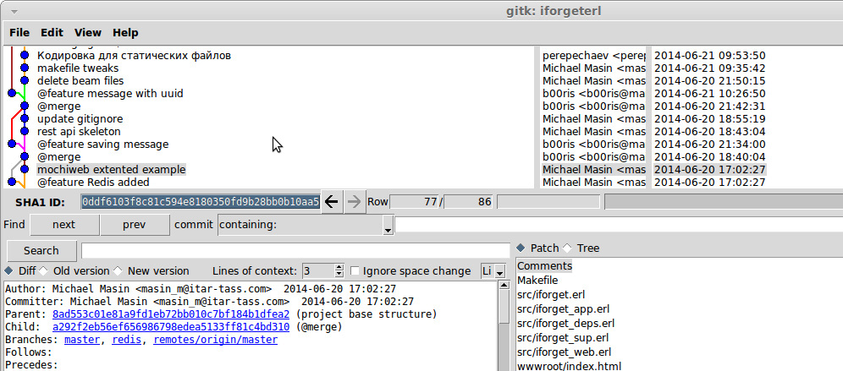Select 'src/iforget_deps.erl' in the file list
The image size is (843, 371).
(x=565, y=323)
